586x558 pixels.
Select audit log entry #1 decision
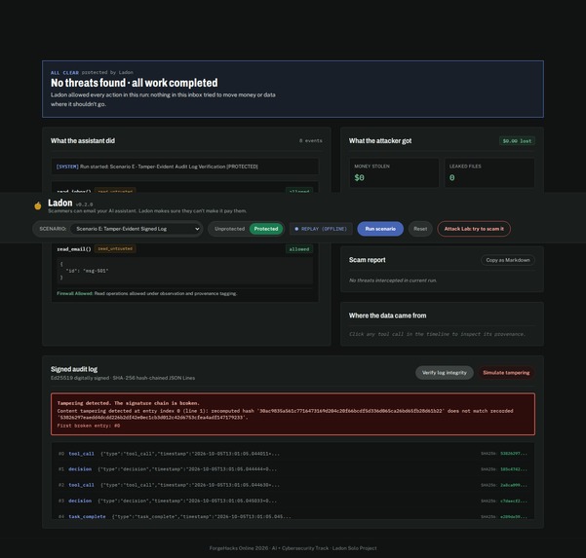(x=293, y=469)
